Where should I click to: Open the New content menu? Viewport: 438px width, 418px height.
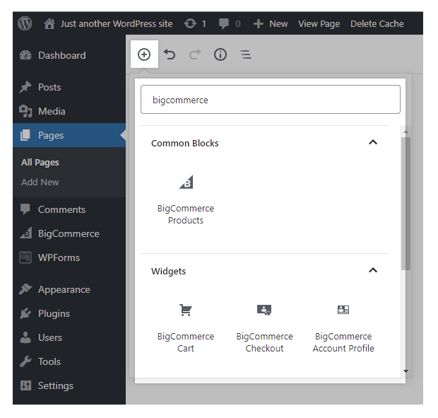[271, 23]
